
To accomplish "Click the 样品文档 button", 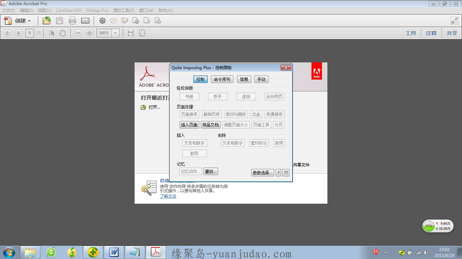I will [211, 125].
